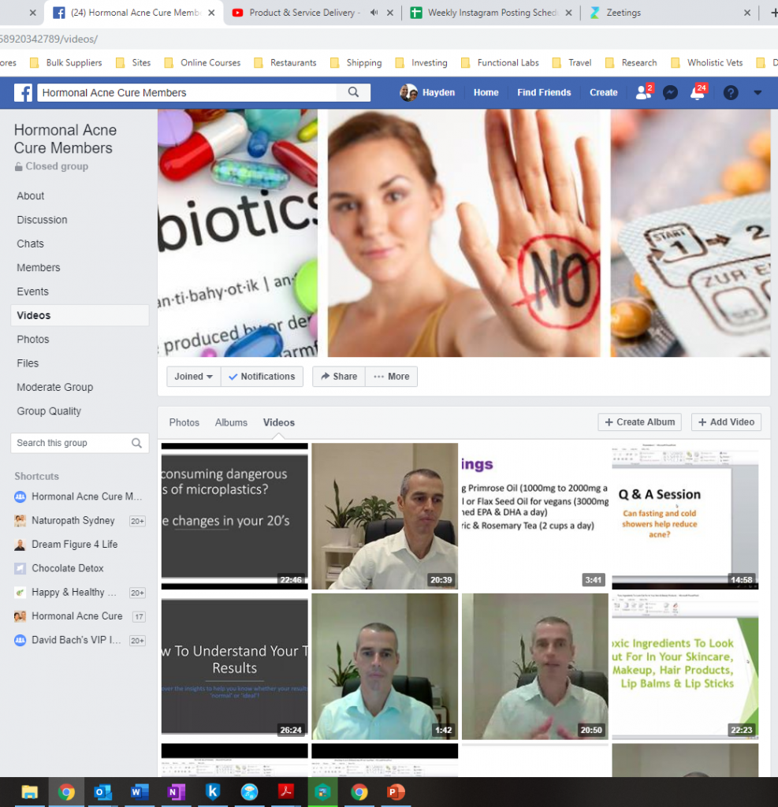Image resolution: width=778 pixels, height=807 pixels.
Task: Open the Naturopath Sydney shortcut
Action: [73, 521]
